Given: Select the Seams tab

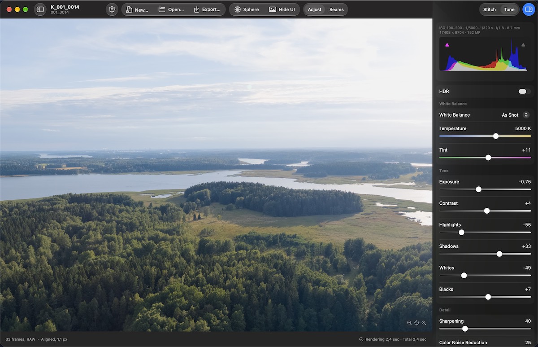Looking at the screenshot, I should [336, 9].
